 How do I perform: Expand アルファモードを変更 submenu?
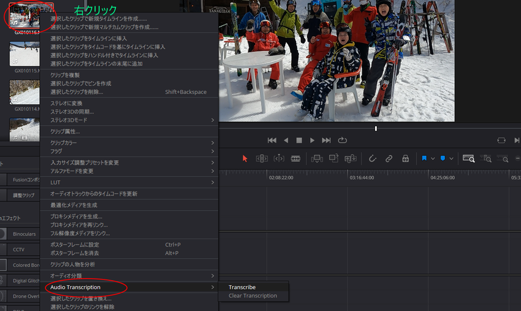129,171
